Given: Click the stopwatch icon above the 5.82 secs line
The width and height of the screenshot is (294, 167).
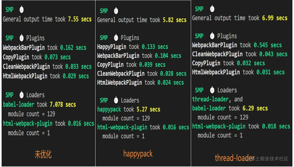Looking at the screenshot, I should click(116, 11).
